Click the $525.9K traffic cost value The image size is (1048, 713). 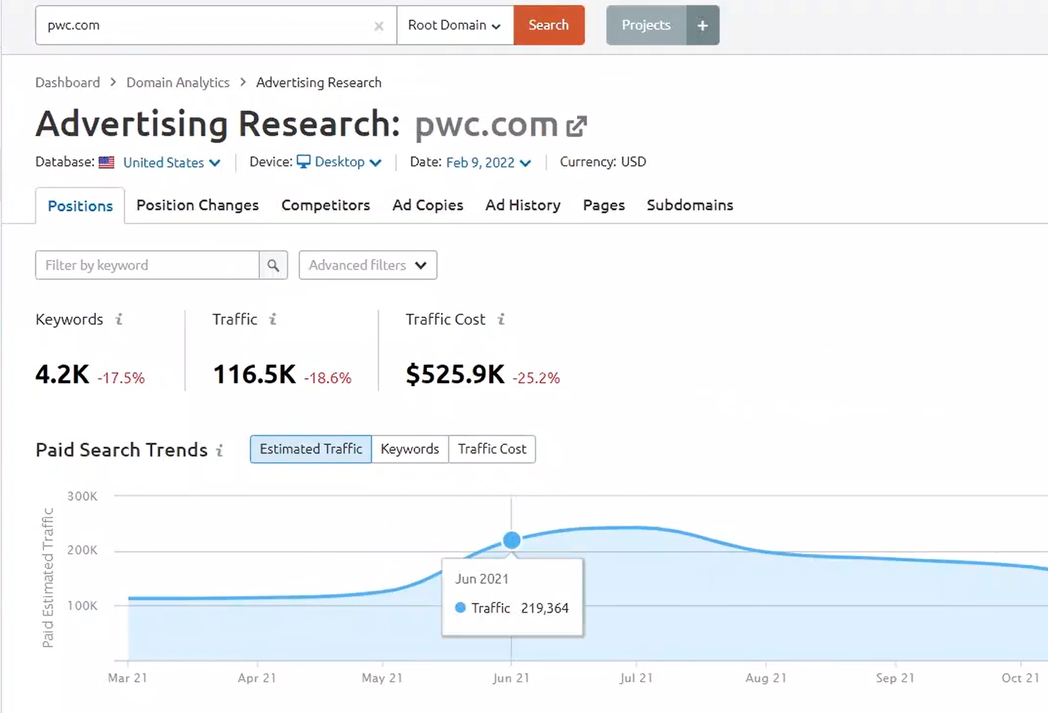[456, 374]
